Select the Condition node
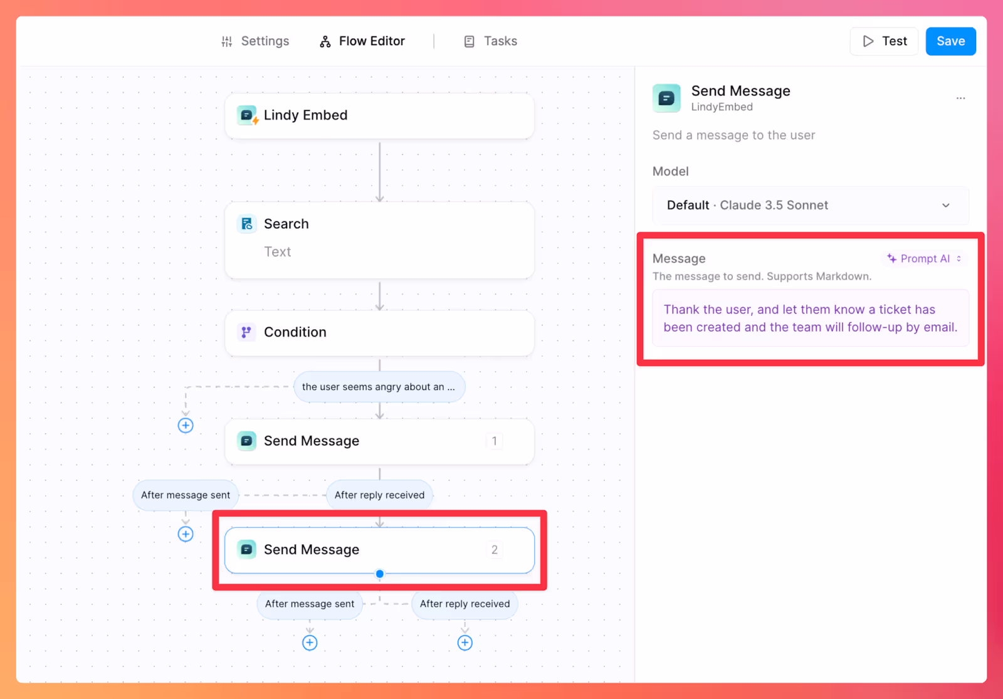The height and width of the screenshot is (699, 1003). tap(379, 333)
